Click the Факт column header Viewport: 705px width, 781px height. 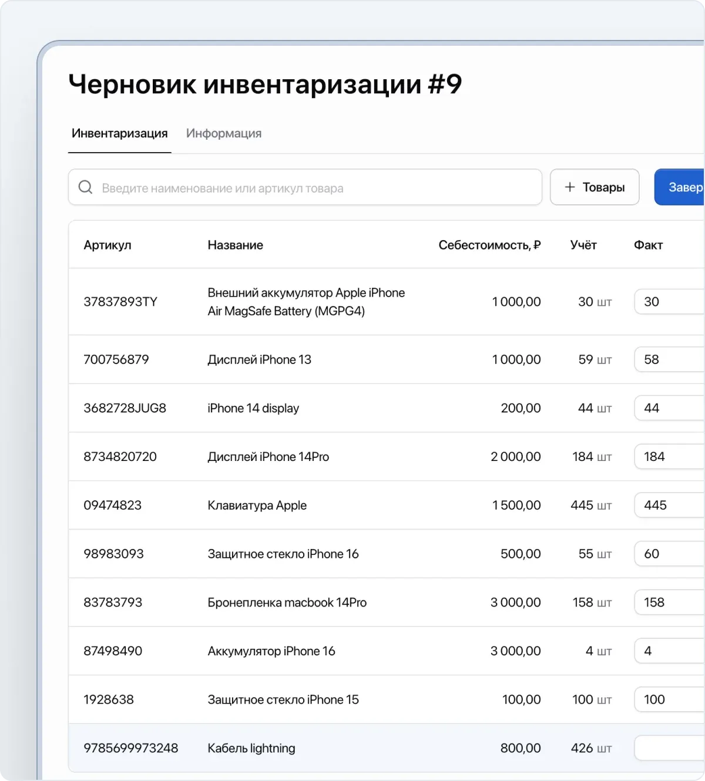pyautogui.click(x=648, y=245)
